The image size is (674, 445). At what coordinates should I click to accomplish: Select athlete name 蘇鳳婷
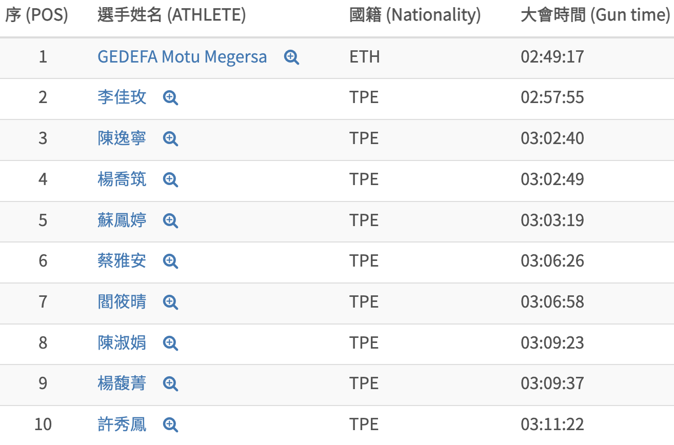coord(122,220)
